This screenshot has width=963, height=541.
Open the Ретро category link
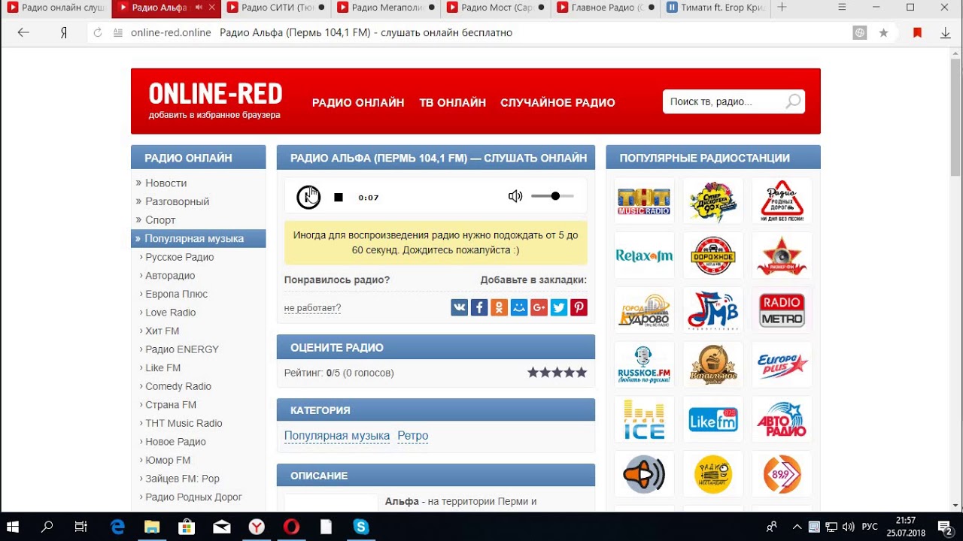pos(413,436)
